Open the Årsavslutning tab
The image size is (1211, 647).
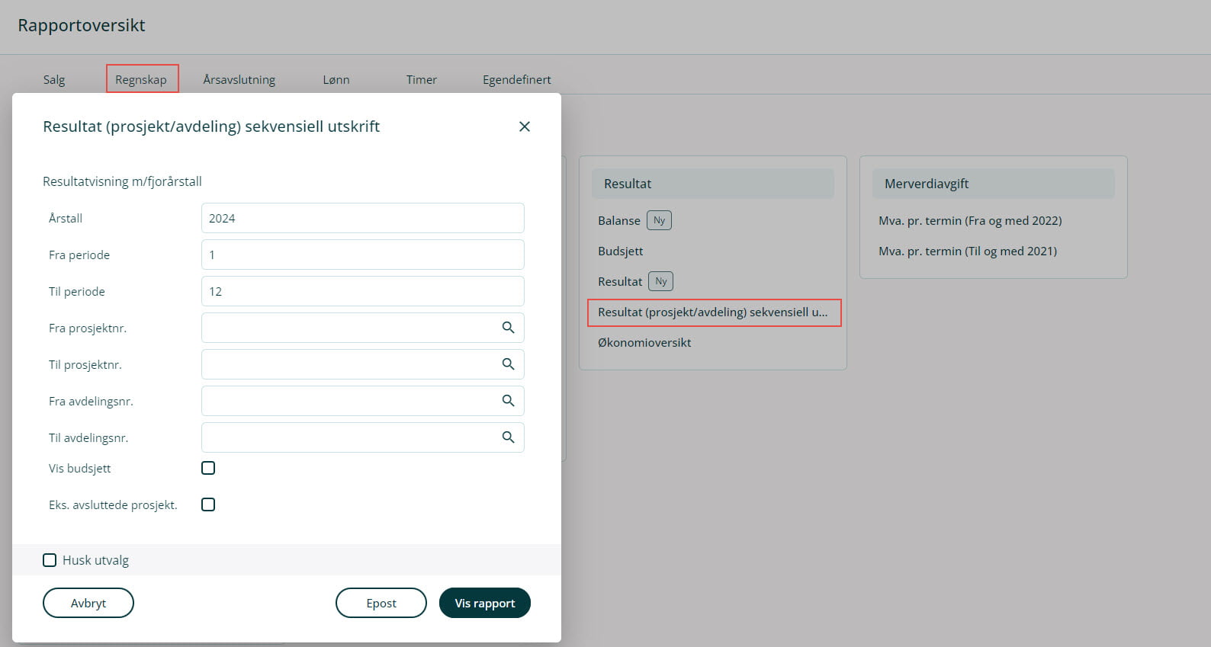click(x=239, y=79)
